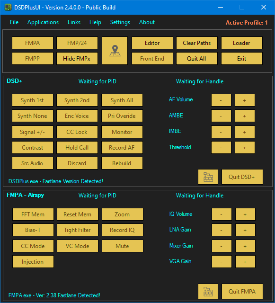
Task: Click Clear Paths
Action: coord(197,43)
